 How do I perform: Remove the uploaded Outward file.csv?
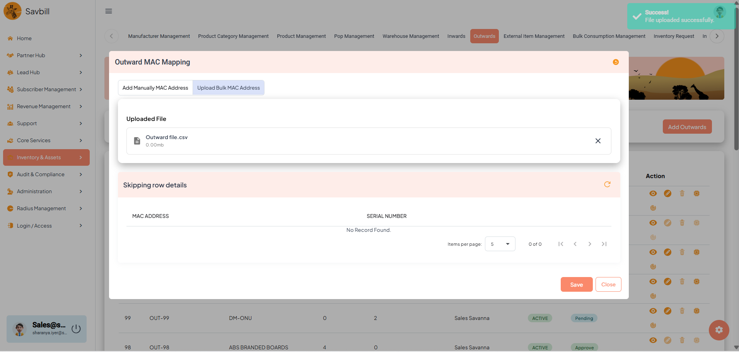point(598,141)
